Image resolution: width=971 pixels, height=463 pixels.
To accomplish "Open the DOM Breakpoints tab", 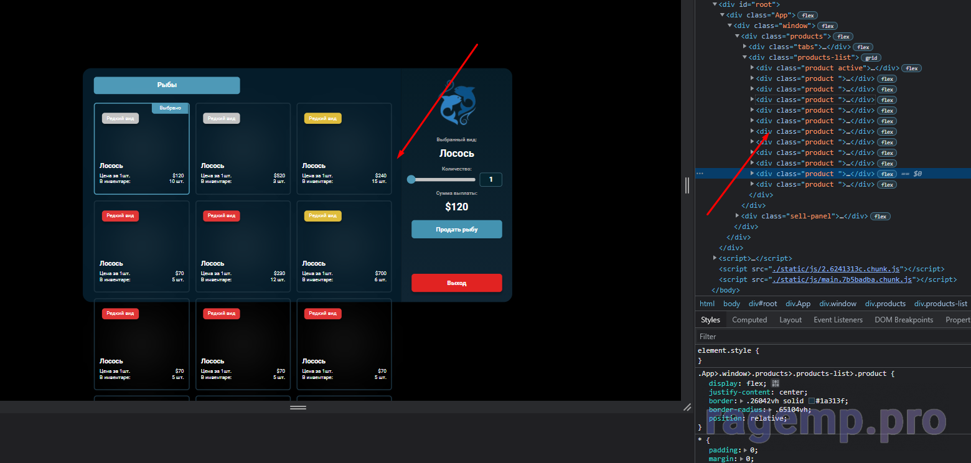I will (904, 319).
